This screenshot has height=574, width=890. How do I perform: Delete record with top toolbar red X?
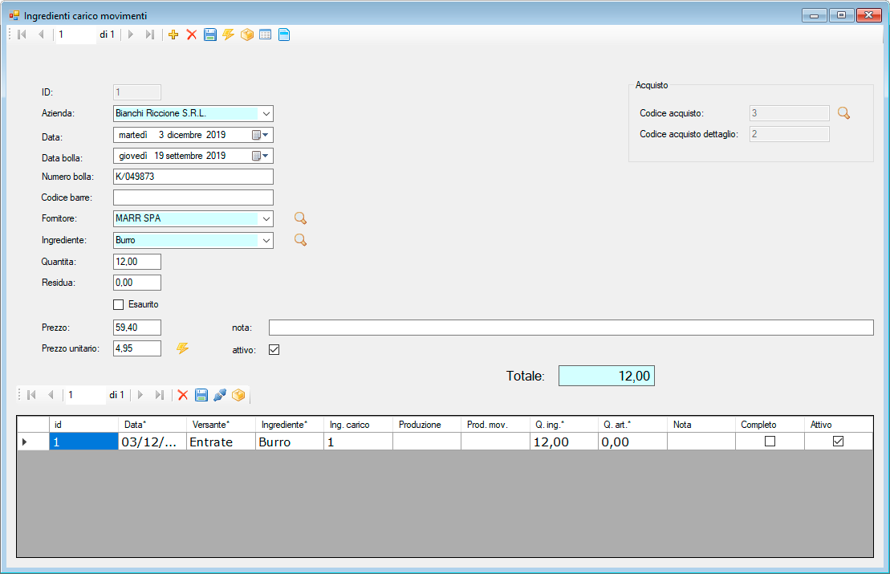click(192, 35)
